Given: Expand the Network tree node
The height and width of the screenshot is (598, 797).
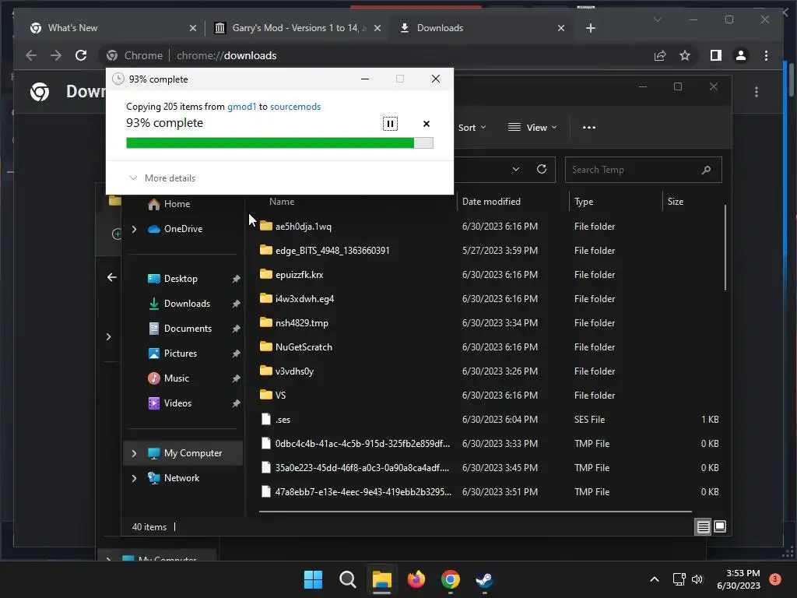Looking at the screenshot, I should [134, 478].
